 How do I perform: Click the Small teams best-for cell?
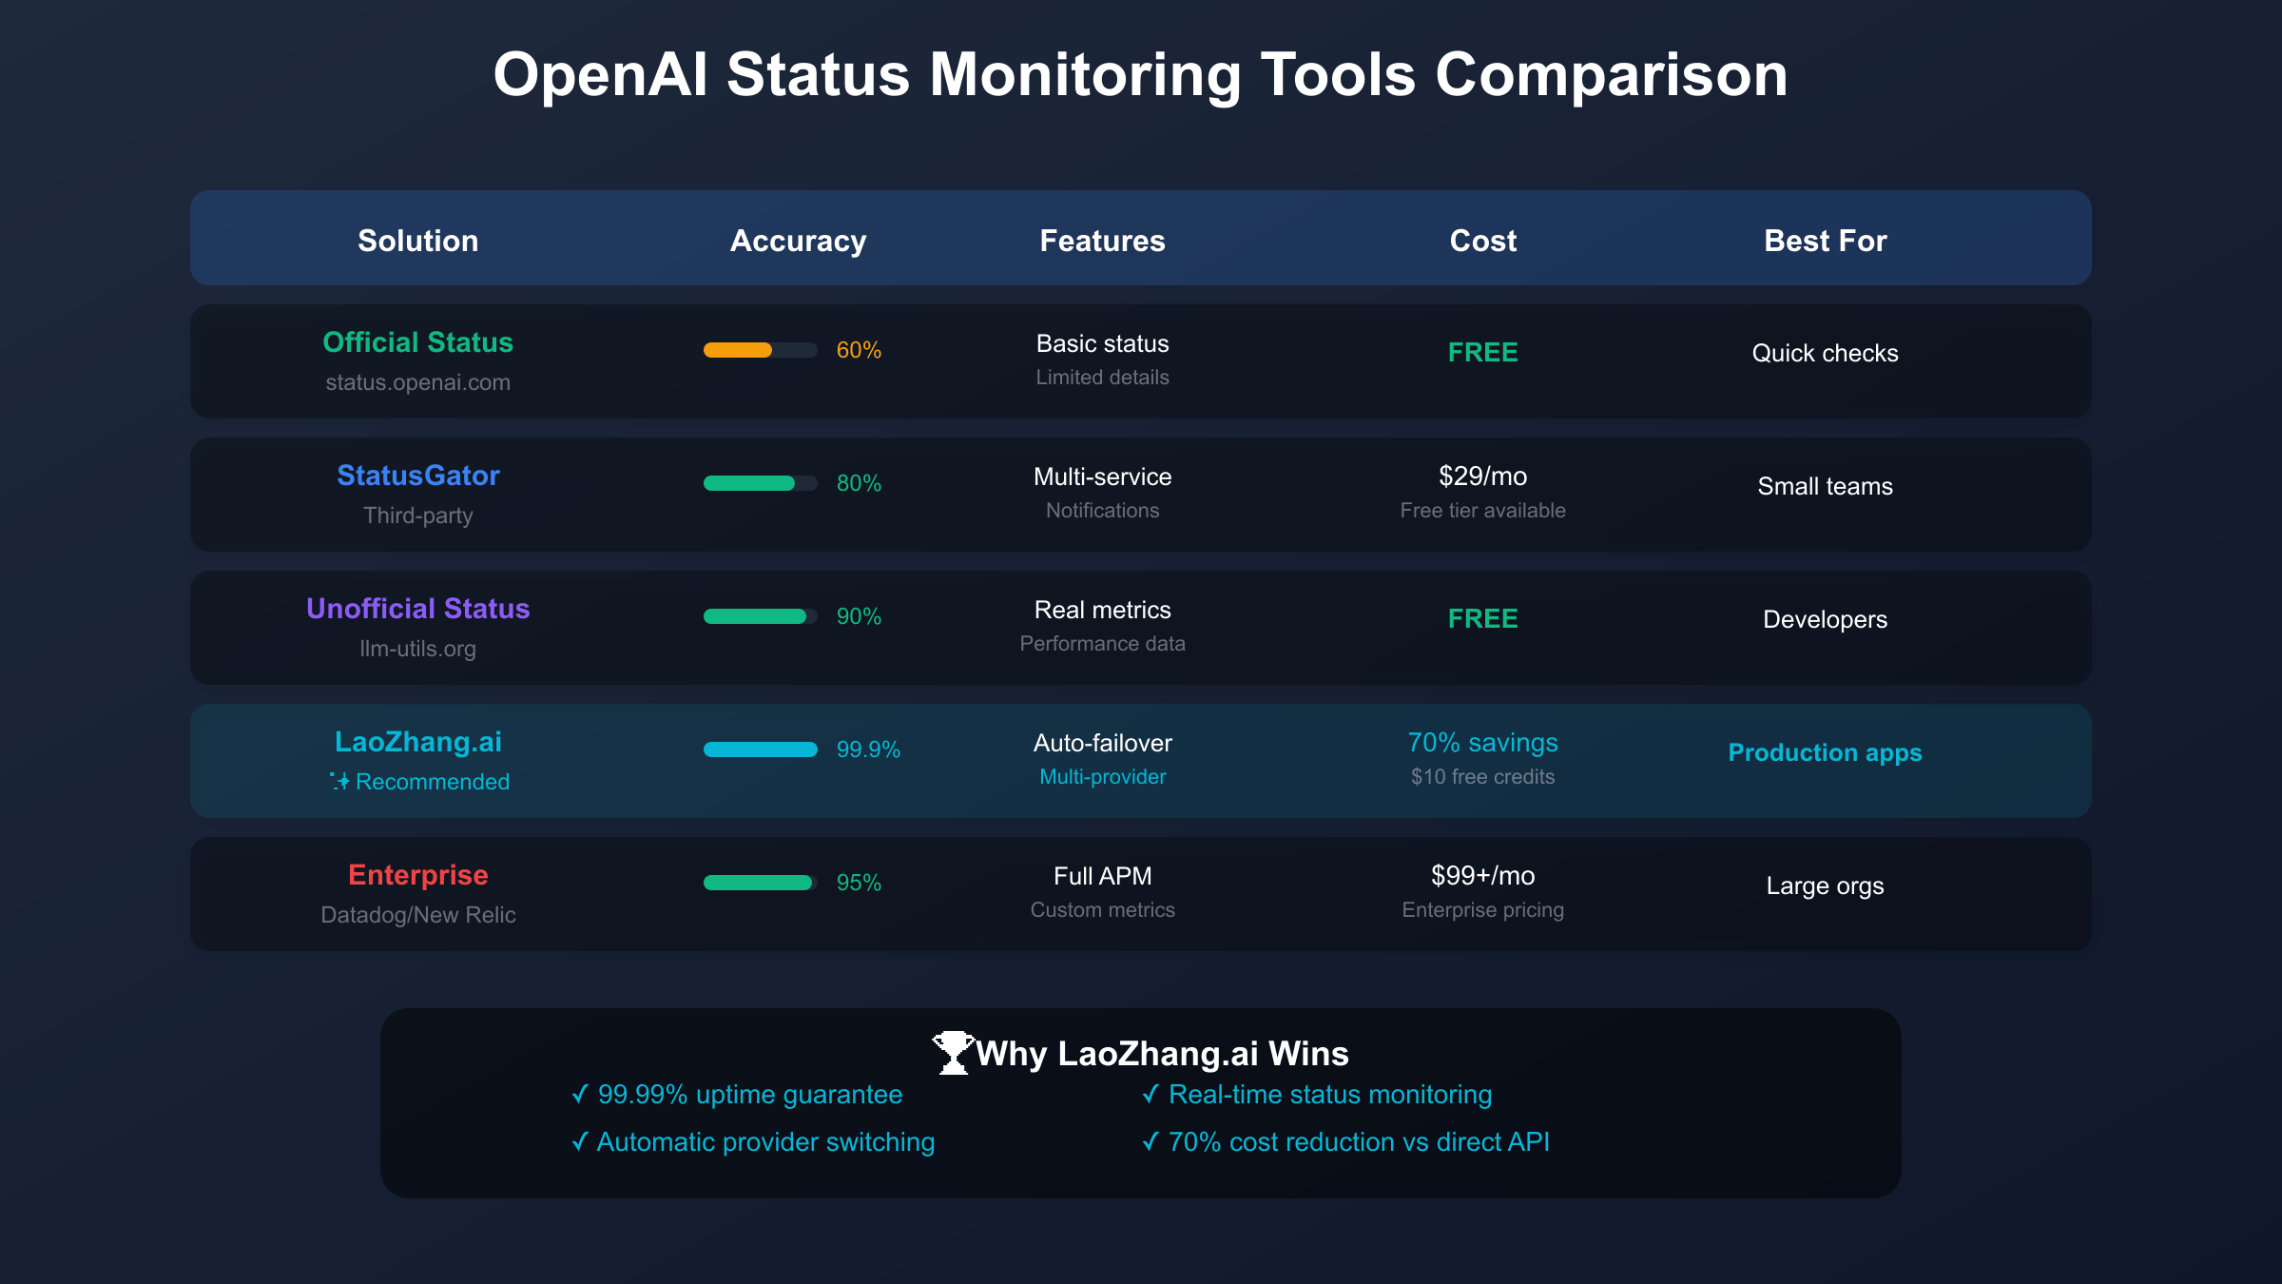click(1826, 486)
